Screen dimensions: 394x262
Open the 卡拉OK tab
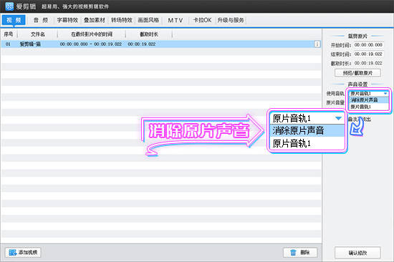coord(202,20)
